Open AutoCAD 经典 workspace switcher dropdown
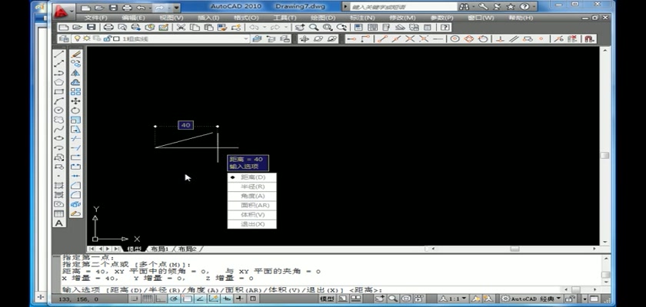 558,299
